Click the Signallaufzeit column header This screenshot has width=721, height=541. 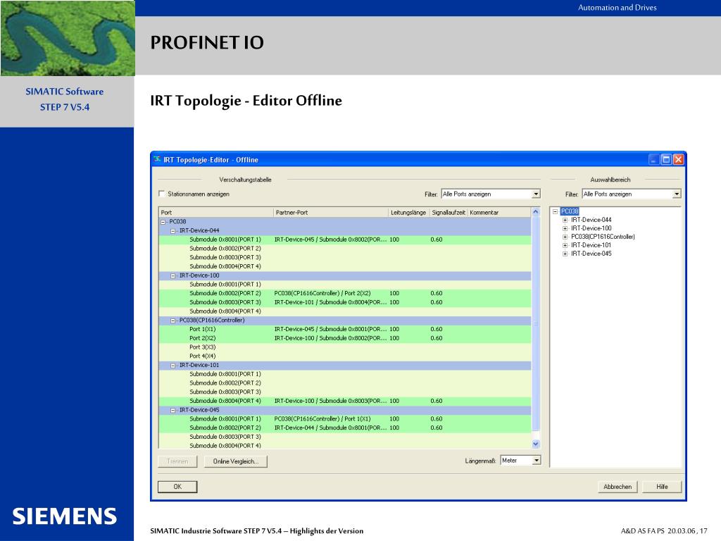(x=449, y=213)
